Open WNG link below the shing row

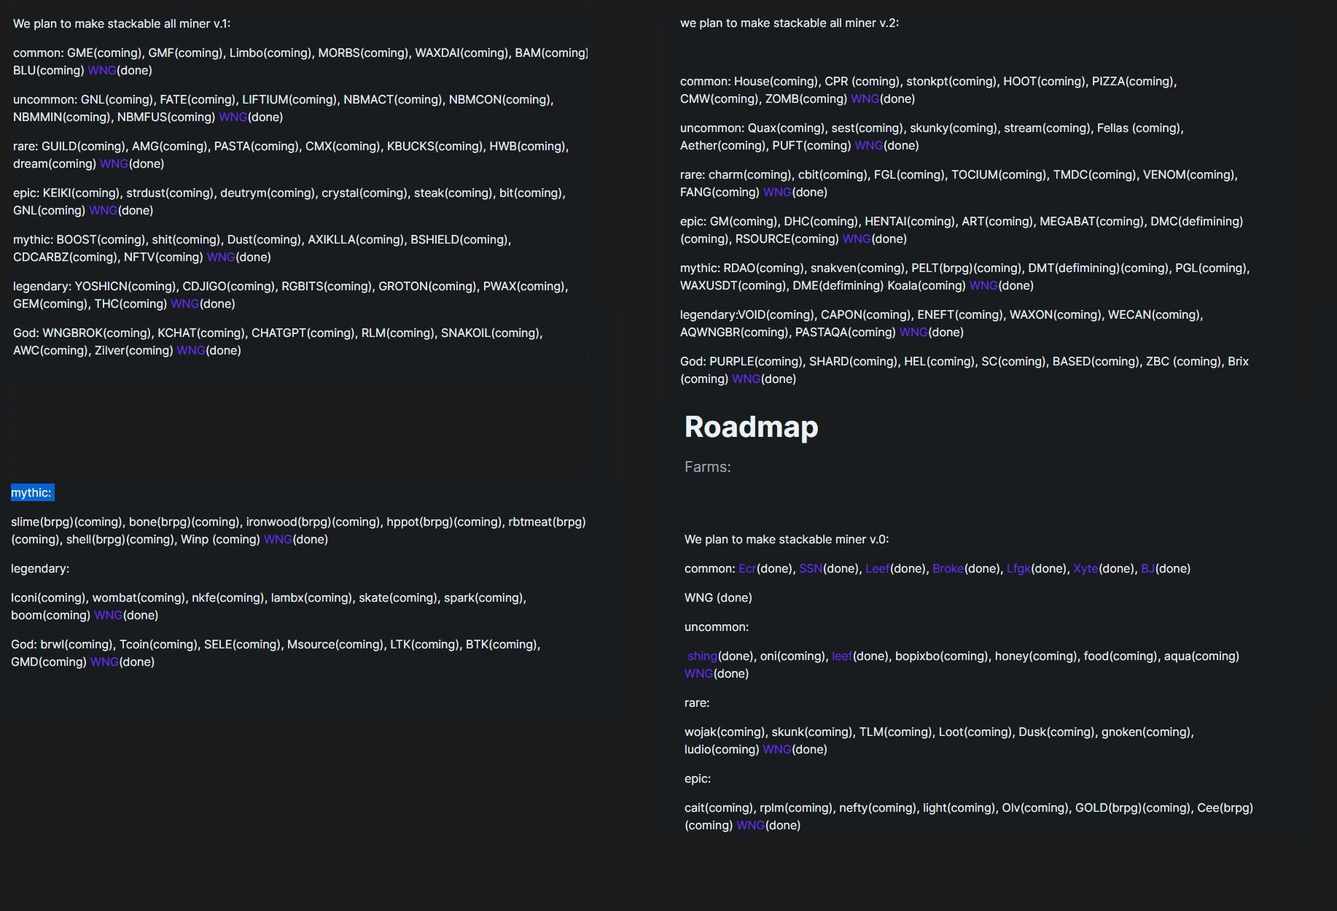(x=698, y=674)
